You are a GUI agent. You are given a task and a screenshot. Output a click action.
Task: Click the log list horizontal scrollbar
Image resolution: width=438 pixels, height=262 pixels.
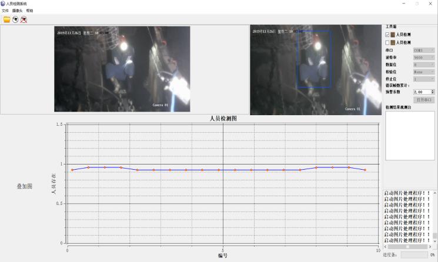pos(408,247)
